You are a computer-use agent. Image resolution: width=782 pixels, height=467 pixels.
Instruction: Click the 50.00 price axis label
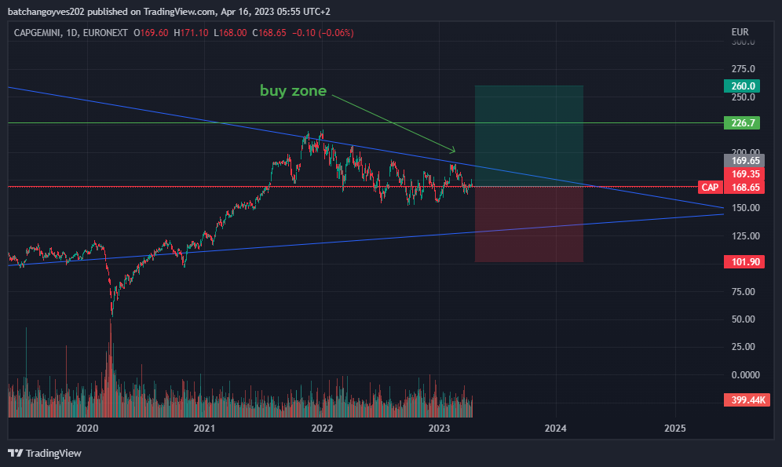tap(743, 319)
